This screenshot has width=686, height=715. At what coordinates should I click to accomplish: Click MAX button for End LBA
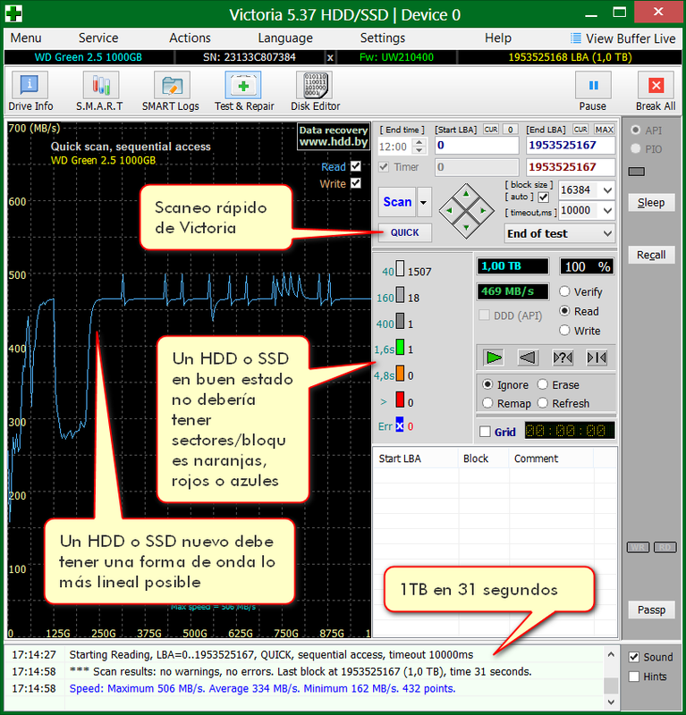604,130
